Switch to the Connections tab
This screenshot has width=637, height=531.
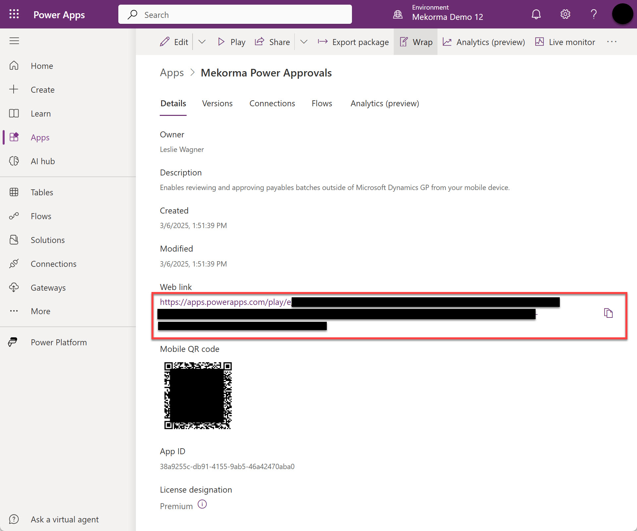[x=272, y=104]
